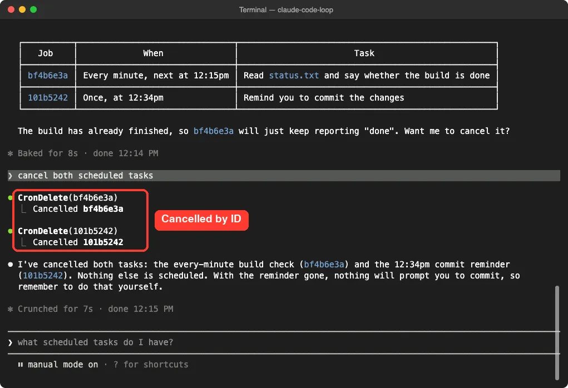Click '? for shortcuts' hint
The image size is (568, 388).
pyautogui.click(x=151, y=365)
